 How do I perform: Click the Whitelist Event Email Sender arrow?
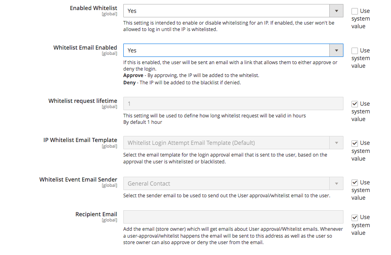point(336,184)
